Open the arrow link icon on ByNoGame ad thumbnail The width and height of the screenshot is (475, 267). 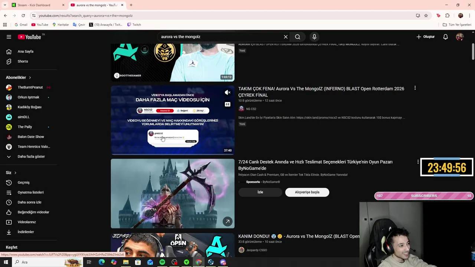click(x=227, y=221)
